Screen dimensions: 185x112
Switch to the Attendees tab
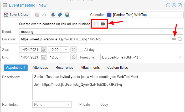pos(40,67)
